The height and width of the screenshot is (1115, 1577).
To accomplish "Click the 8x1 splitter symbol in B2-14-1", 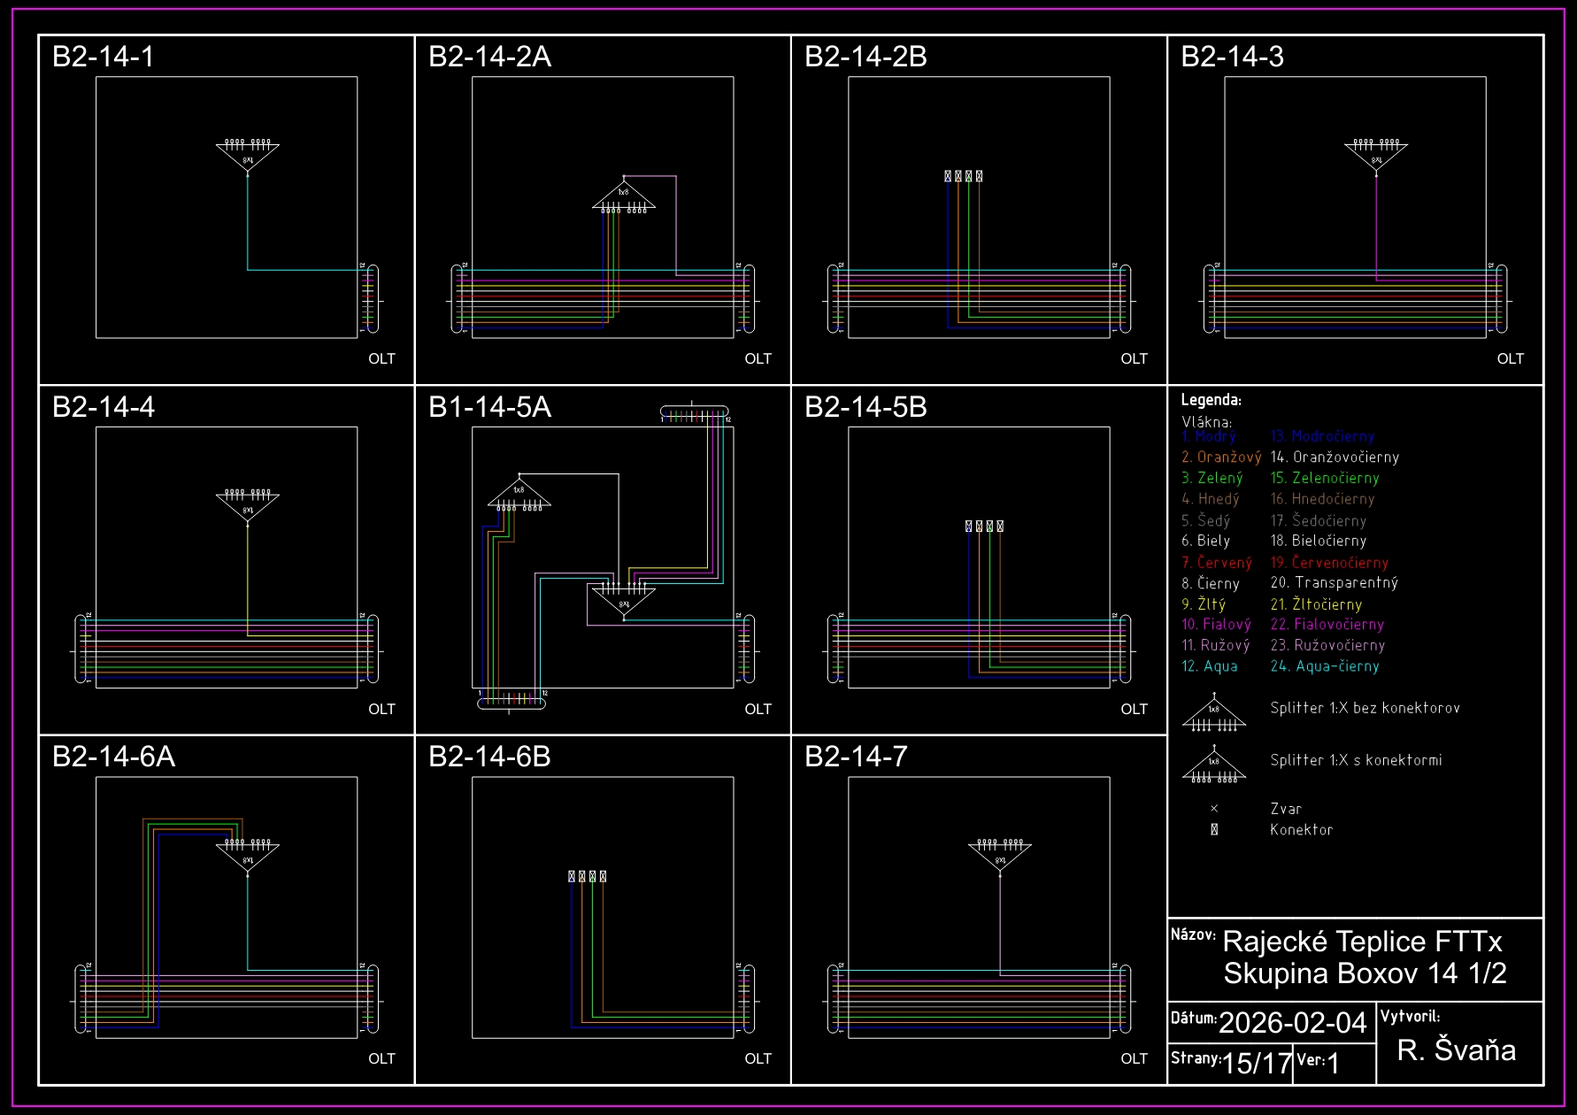I will [248, 156].
